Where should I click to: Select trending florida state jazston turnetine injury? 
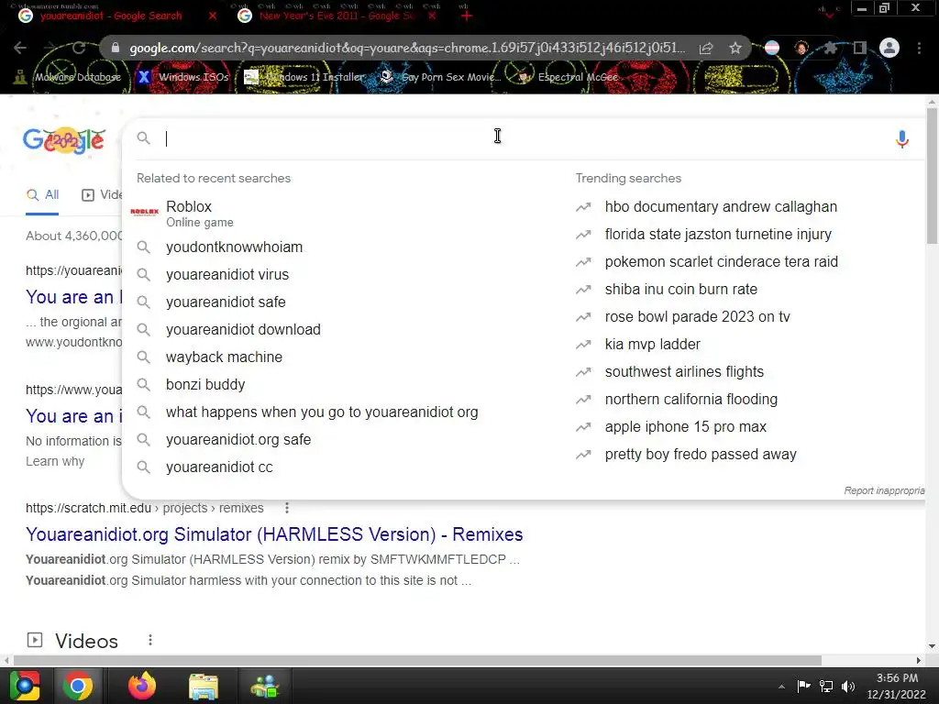(717, 234)
